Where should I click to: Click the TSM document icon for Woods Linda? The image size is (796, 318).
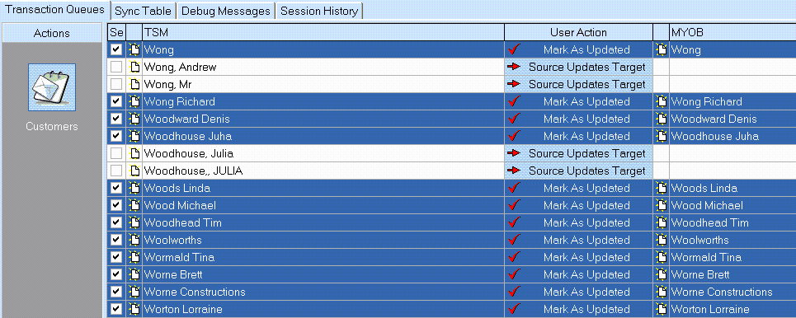pyautogui.click(x=134, y=188)
